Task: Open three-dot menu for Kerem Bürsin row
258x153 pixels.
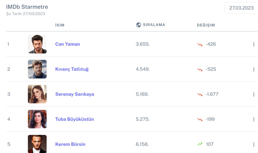Action: tap(253, 144)
